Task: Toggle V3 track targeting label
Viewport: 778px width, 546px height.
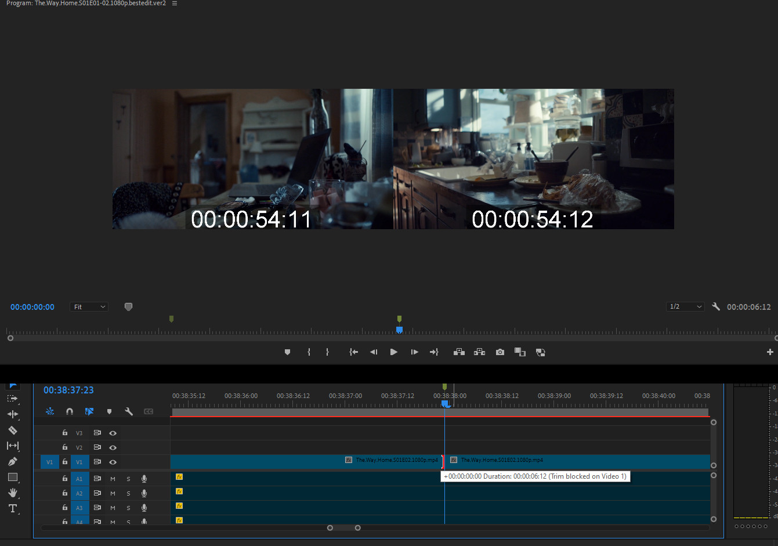Action: [x=79, y=433]
